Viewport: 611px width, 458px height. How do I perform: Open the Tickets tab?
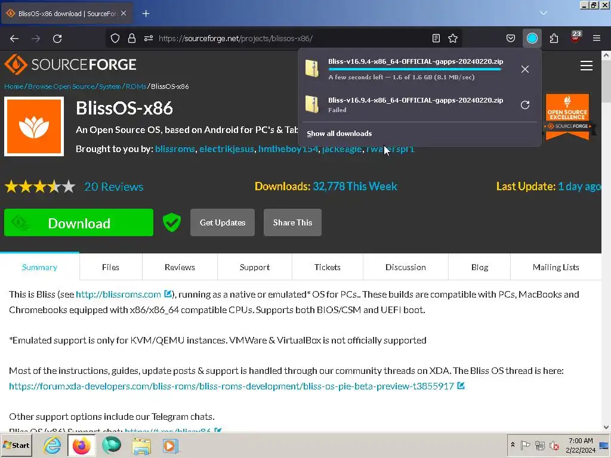pos(328,267)
